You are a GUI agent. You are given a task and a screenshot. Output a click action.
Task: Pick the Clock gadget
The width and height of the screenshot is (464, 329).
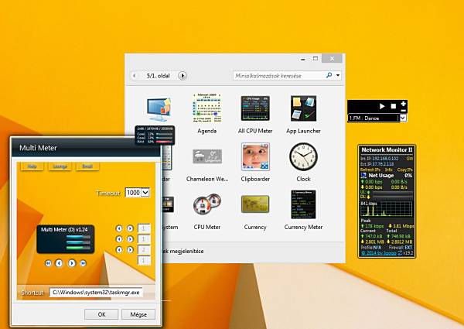click(303, 156)
